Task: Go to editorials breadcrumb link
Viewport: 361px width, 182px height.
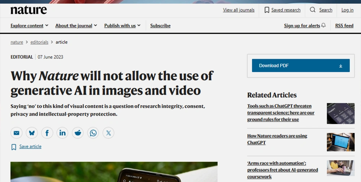Action: coord(39,42)
